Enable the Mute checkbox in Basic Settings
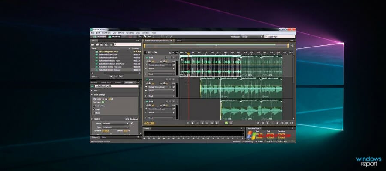The height and width of the screenshot is (171, 386). pyautogui.click(x=94, y=113)
